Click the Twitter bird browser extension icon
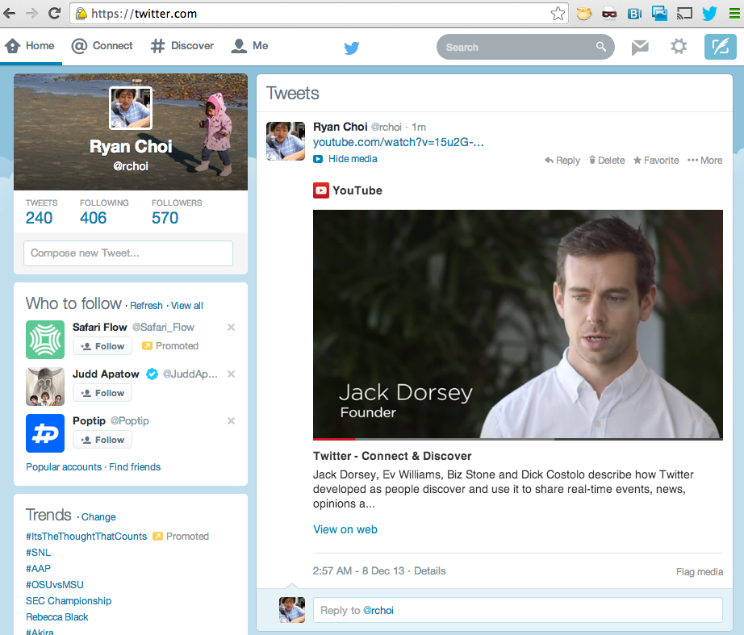The width and height of the screenshot is (744, 635). [x=709, y=13]
